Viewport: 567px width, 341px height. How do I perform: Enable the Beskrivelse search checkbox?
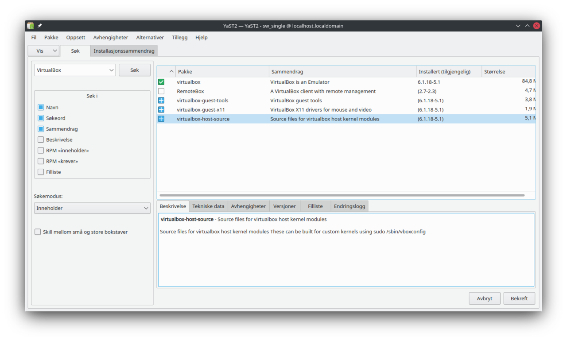[x=41, y=139]
